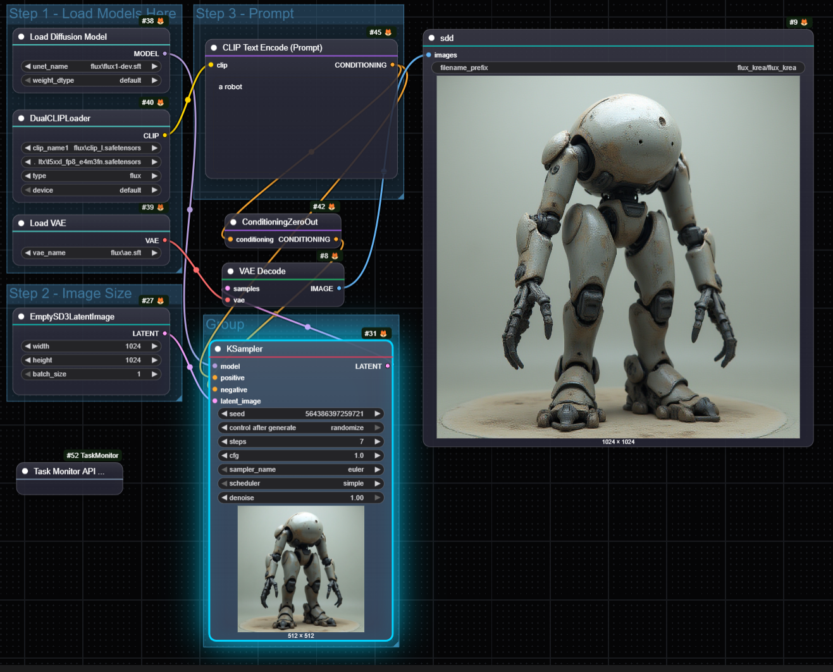Viewport: 833px width, 672px height.
Task: Toggle collapse dot on ConditioningZeroOut node
Action: pyautogui.click(x=233, y=222)
